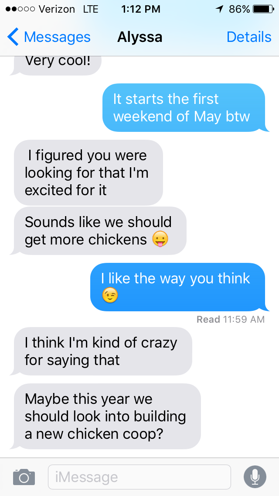Select "I figured you were looking" message
This screenshot has height=496, width=279.
click(x=88, y=172)
